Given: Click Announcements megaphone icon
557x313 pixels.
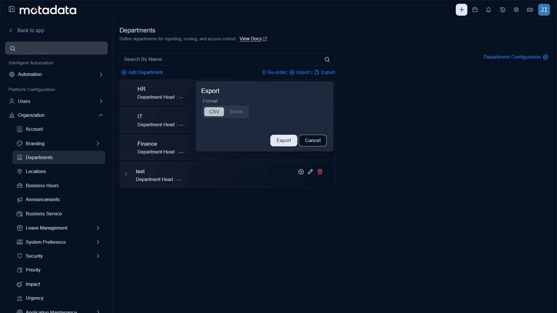Looking at the screenshot, I should click(x=20, y=200).
